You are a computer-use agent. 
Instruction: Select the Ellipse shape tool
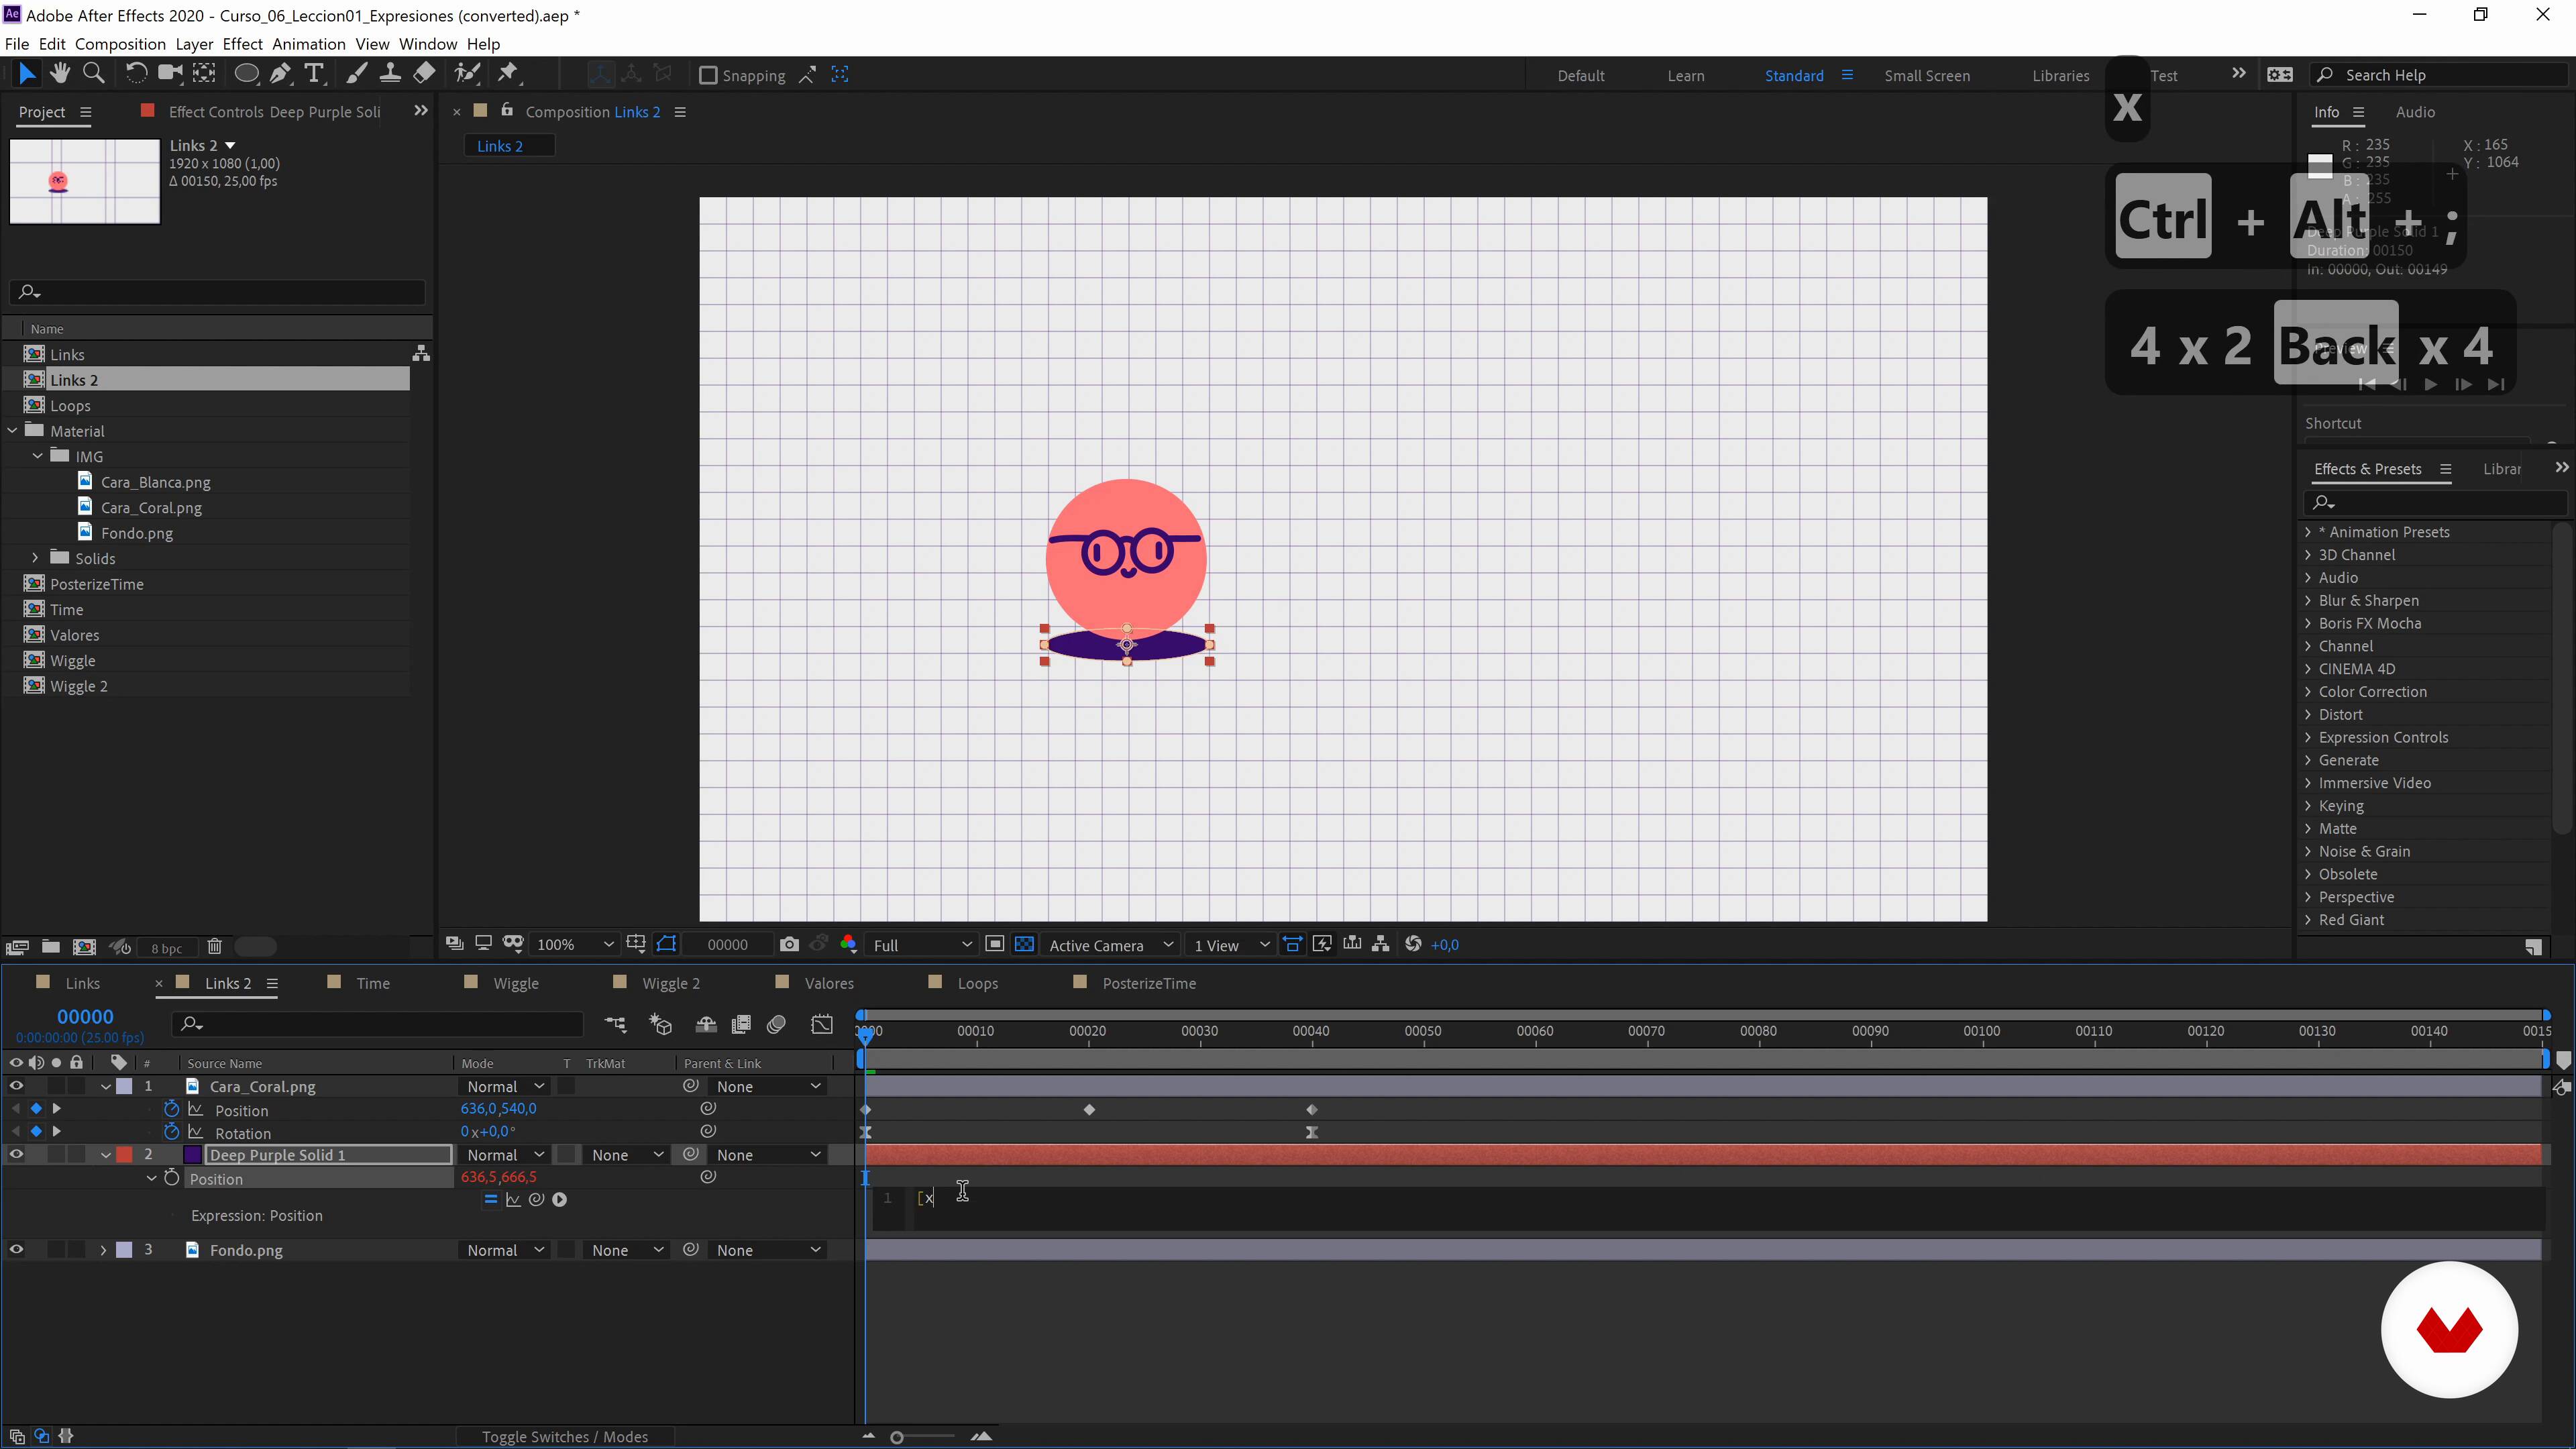pyautogui.click(x=246, y=73)
